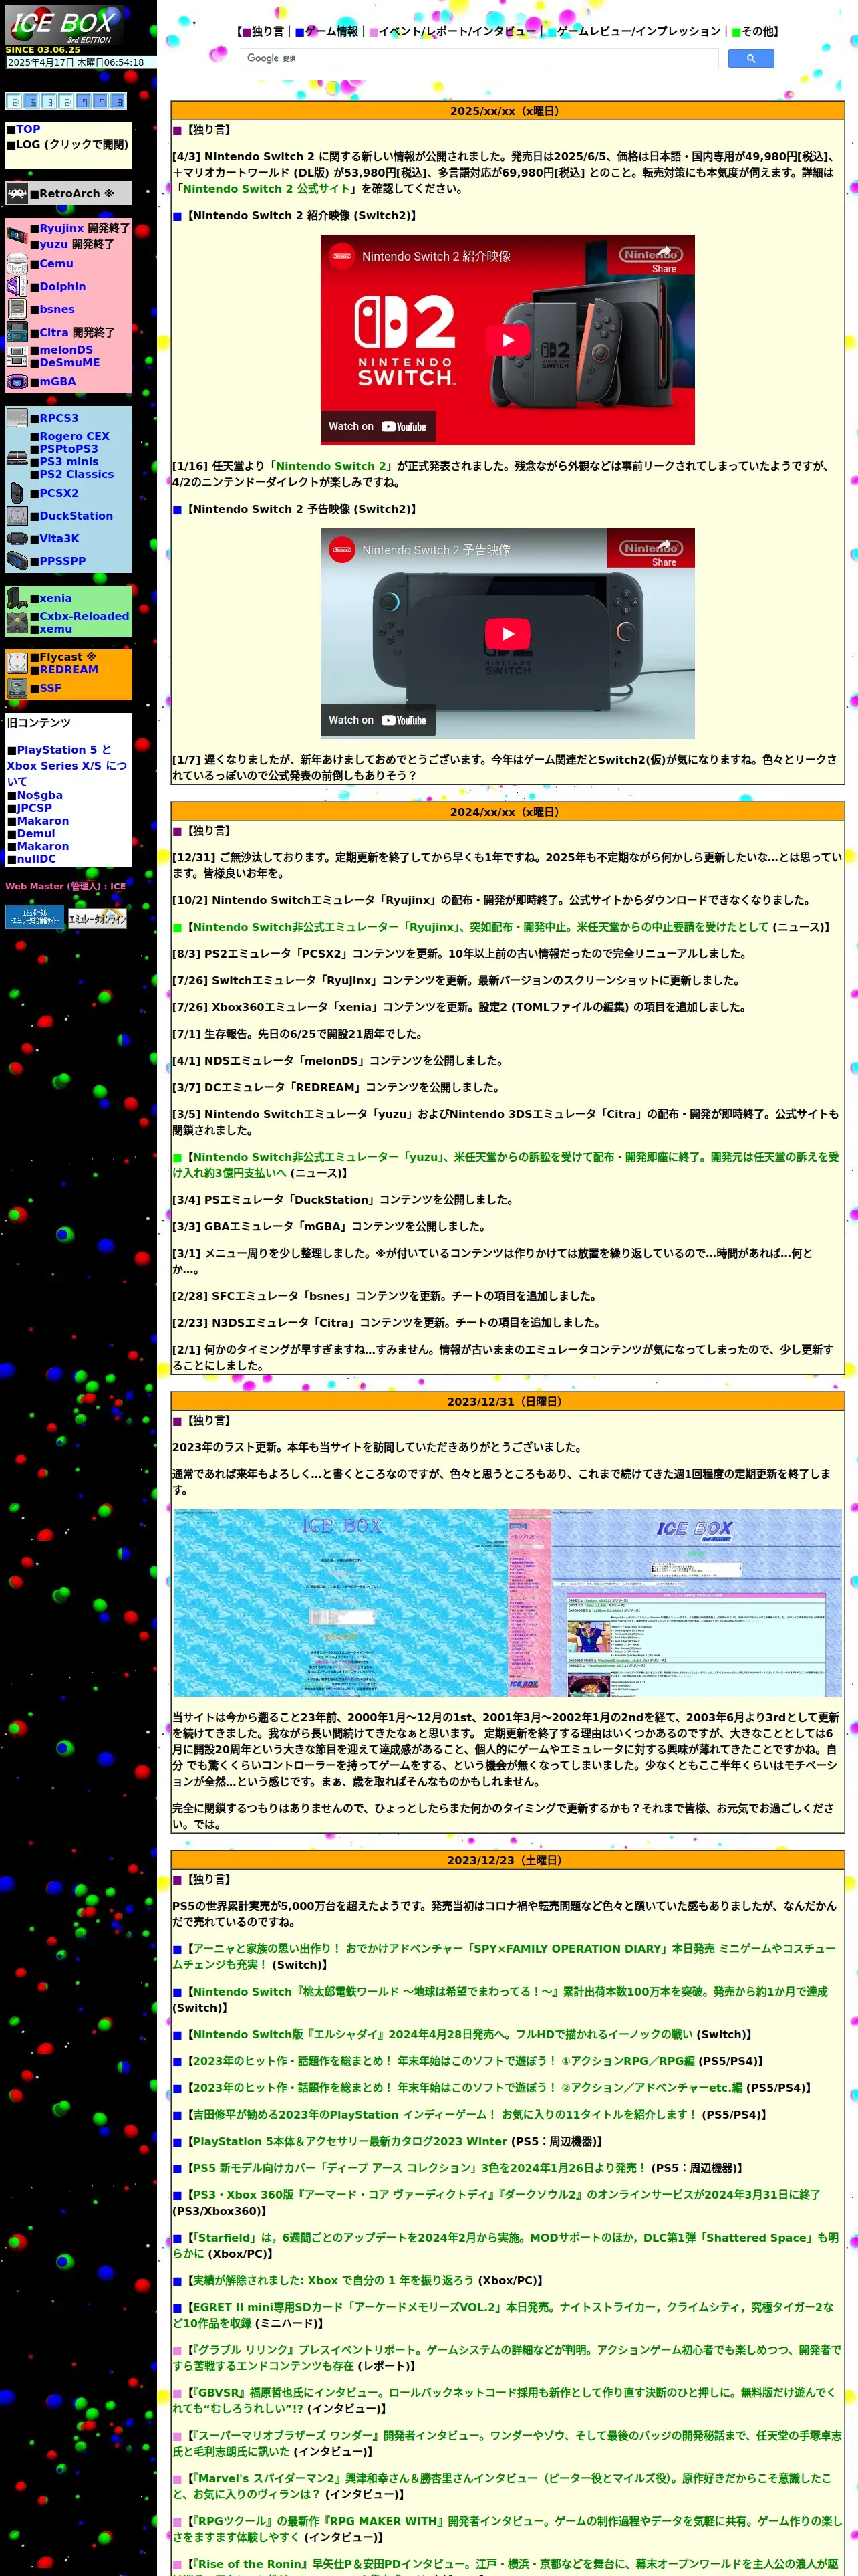Viewport: 858px width, 2576px height.
Task: Click the 3DS handheld icon beside Citra
Action: (17, 332)
